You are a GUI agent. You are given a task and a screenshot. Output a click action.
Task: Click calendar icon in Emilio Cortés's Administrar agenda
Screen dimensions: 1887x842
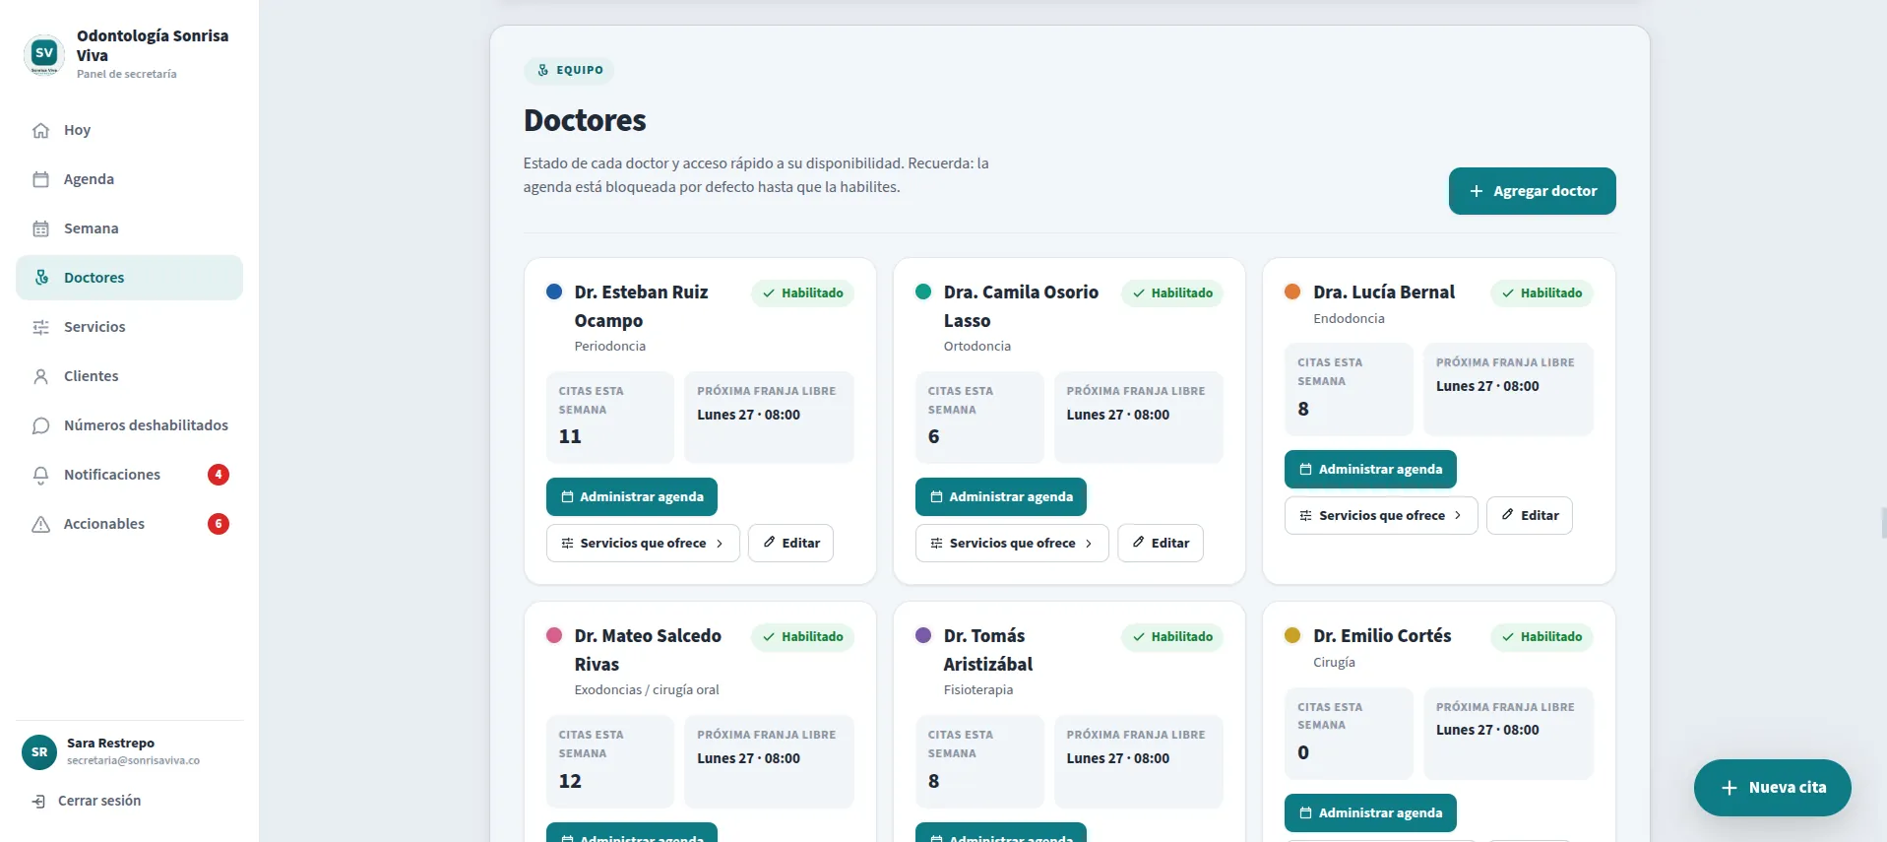click(x=1305, y=812)
